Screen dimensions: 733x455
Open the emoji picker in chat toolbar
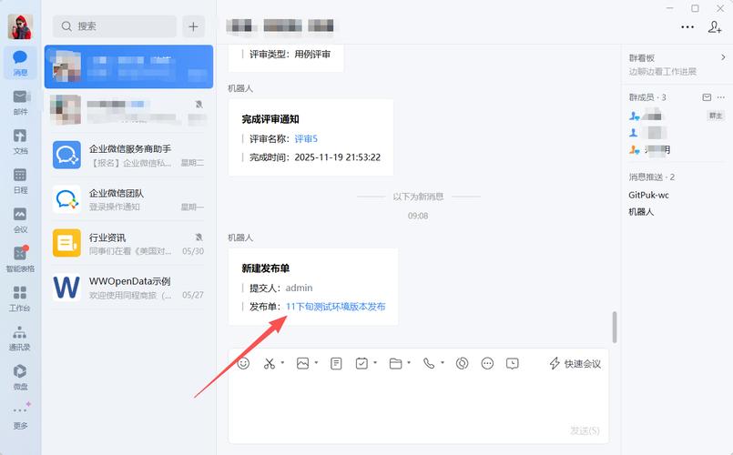tap(243, 363)
